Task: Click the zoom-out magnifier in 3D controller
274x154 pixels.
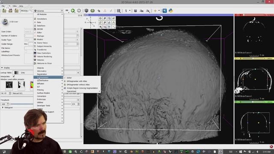Action: coord(104,23)
